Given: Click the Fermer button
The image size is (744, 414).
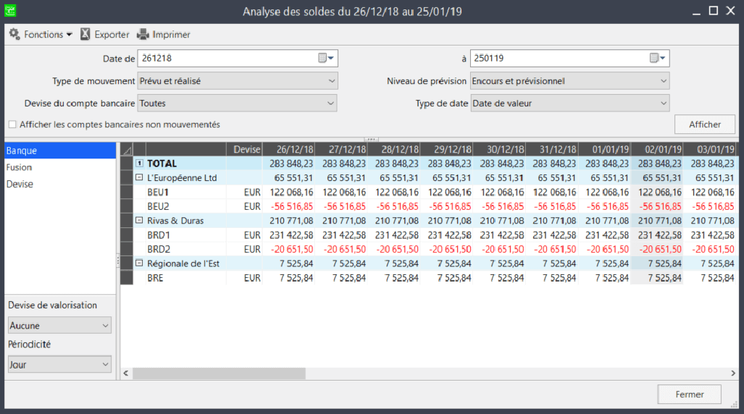Looking at the screenshot, I should [x=689, y=394].
